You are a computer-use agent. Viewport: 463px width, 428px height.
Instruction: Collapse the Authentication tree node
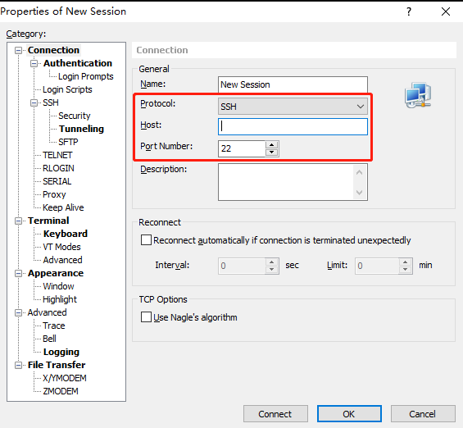pyautogui.click(x=34, y=63)
